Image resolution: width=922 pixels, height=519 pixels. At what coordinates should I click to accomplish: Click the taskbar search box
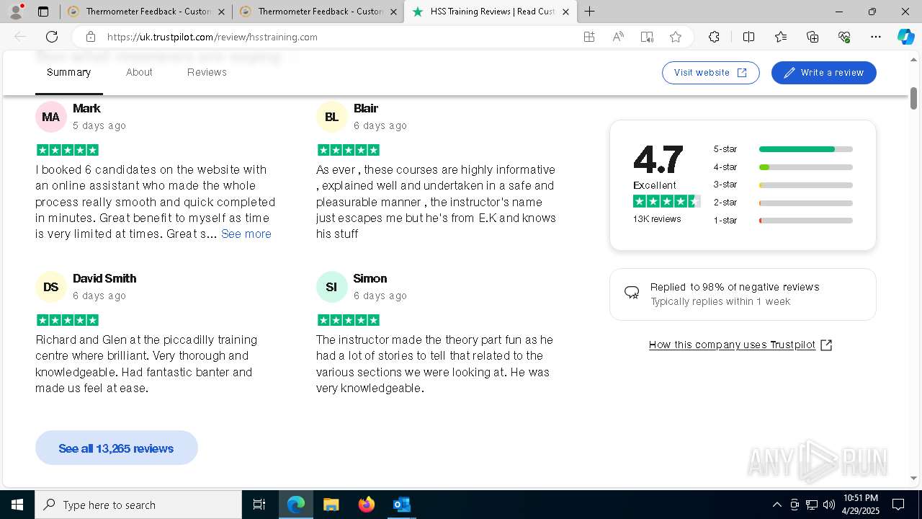click(x=138, y=505)
